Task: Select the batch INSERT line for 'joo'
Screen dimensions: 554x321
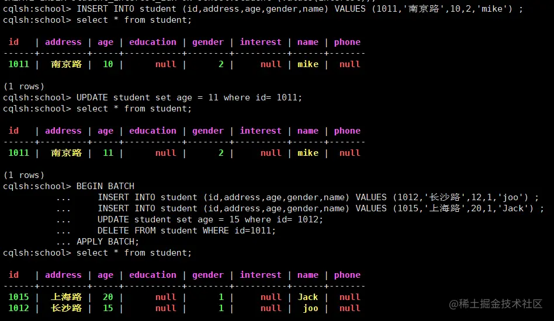Action: [318, 197]
